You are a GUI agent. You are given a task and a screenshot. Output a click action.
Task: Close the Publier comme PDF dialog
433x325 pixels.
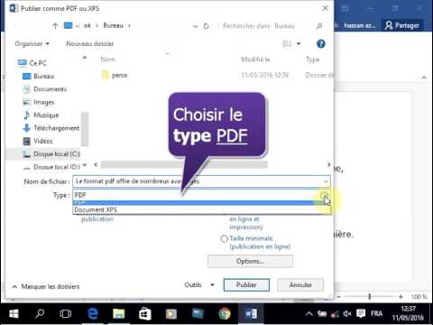(326, 8)
